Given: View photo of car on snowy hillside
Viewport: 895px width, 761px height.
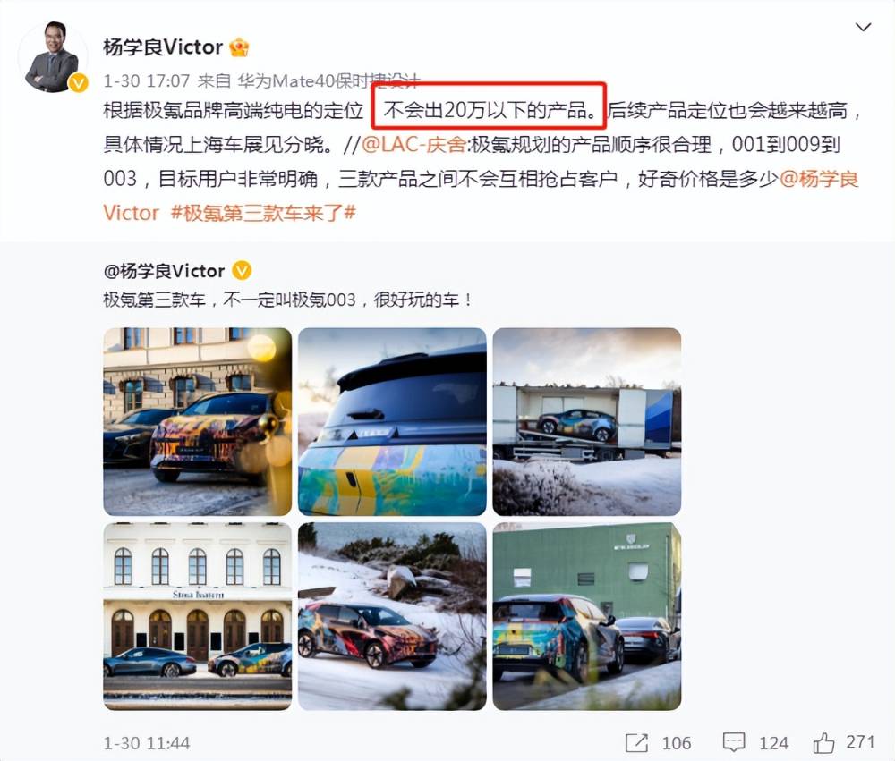Looking at the screenshot, I should click(392, 616).
